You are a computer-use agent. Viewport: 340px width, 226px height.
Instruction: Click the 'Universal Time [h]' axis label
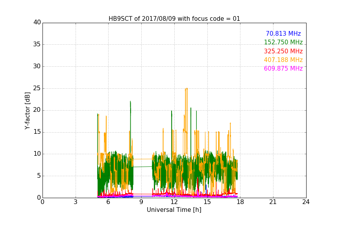click(x=174, y=210)
